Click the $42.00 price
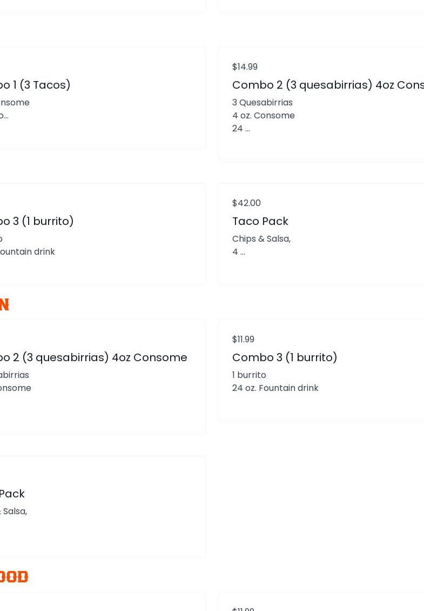Screen dimensions: 424x611 [x=246, y=203]
